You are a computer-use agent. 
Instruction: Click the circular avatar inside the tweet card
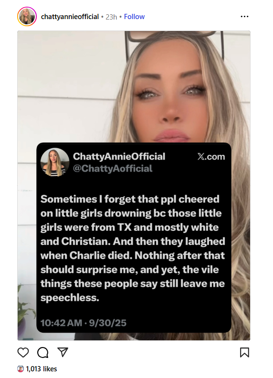tap(55, 162)
